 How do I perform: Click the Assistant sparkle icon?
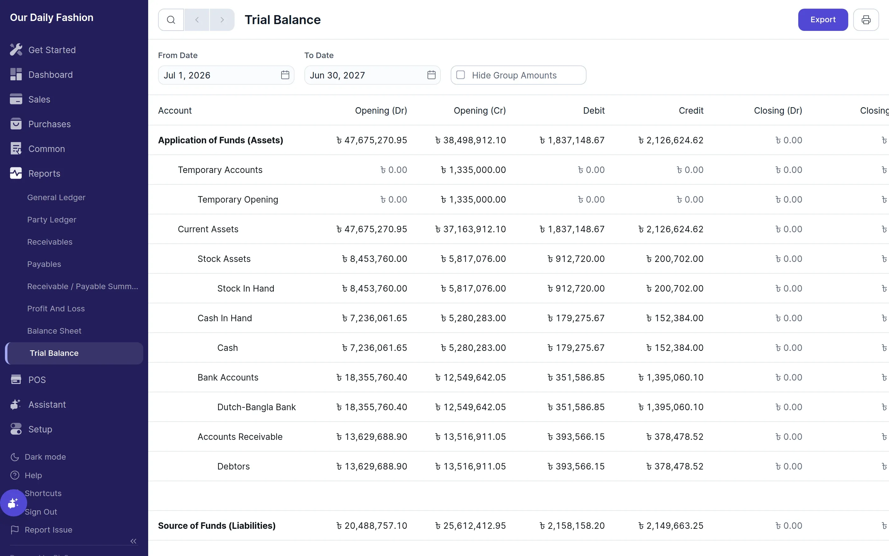pyautogui.click(x=16, y=404)
